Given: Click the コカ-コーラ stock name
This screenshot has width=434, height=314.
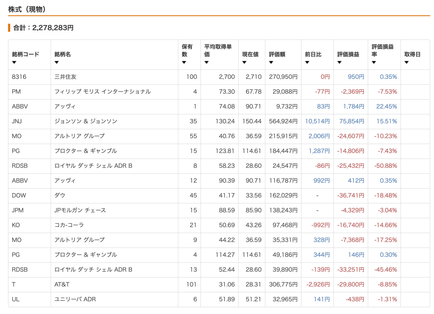Looking at the screenshot, I should coord(69,225).
